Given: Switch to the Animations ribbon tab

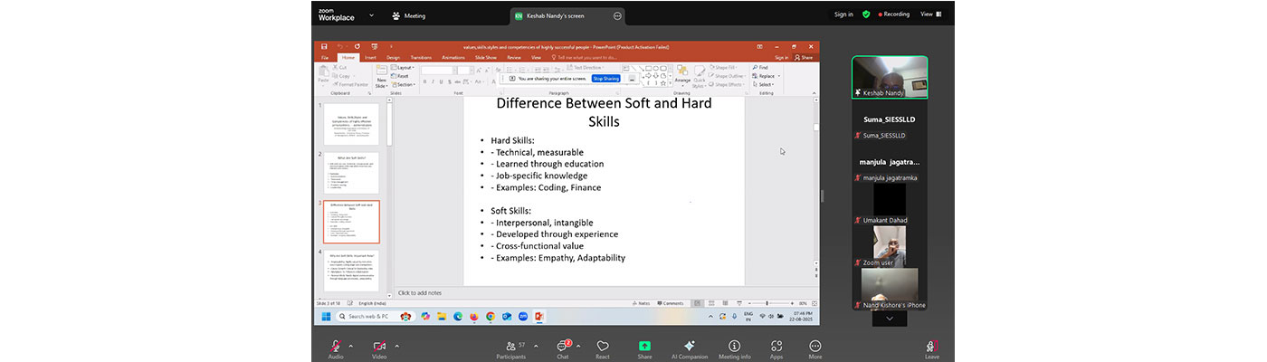Looking at the screenshot, I should 453,57.
